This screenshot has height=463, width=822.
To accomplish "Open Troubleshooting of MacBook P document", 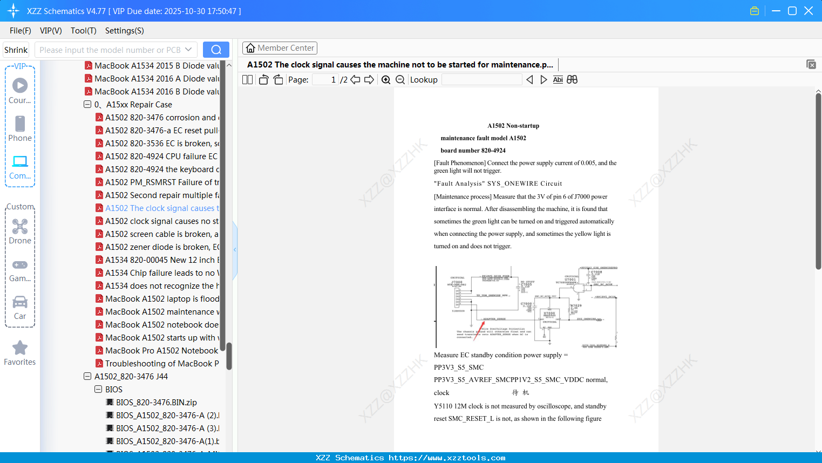I will 158,364.
